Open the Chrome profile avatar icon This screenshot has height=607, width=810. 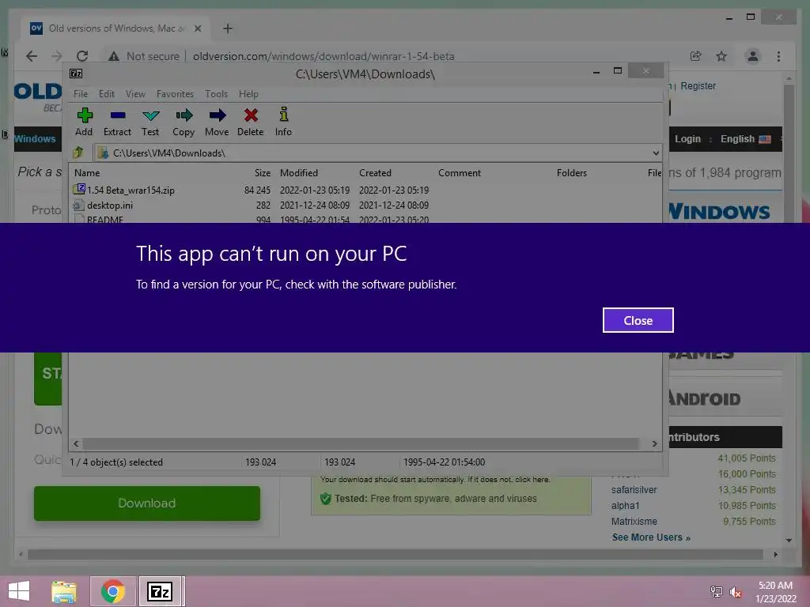coord(753,56)
